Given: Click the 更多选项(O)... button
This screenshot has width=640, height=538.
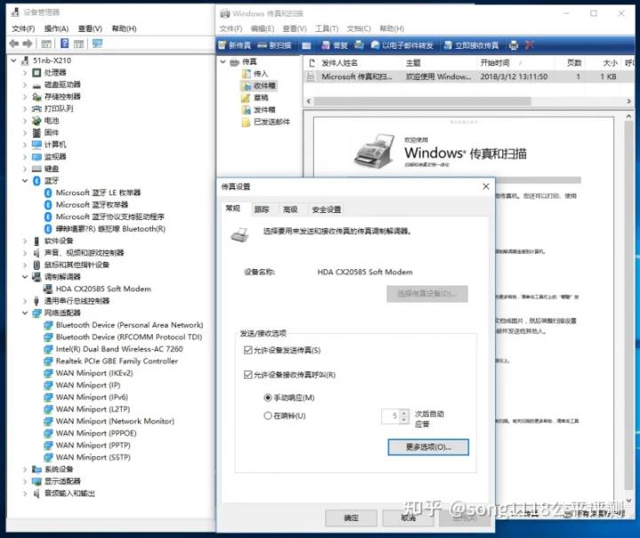Looking at the screenshot, I should [x=428, y=447].
